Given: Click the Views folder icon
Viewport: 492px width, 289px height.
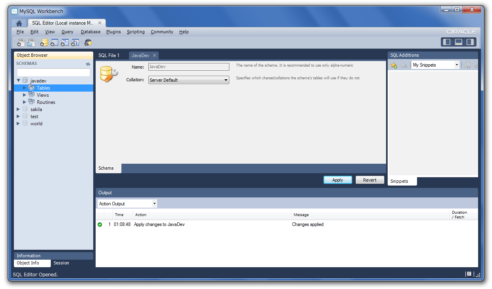Looking at the screenshot, I should coord(31,95).
